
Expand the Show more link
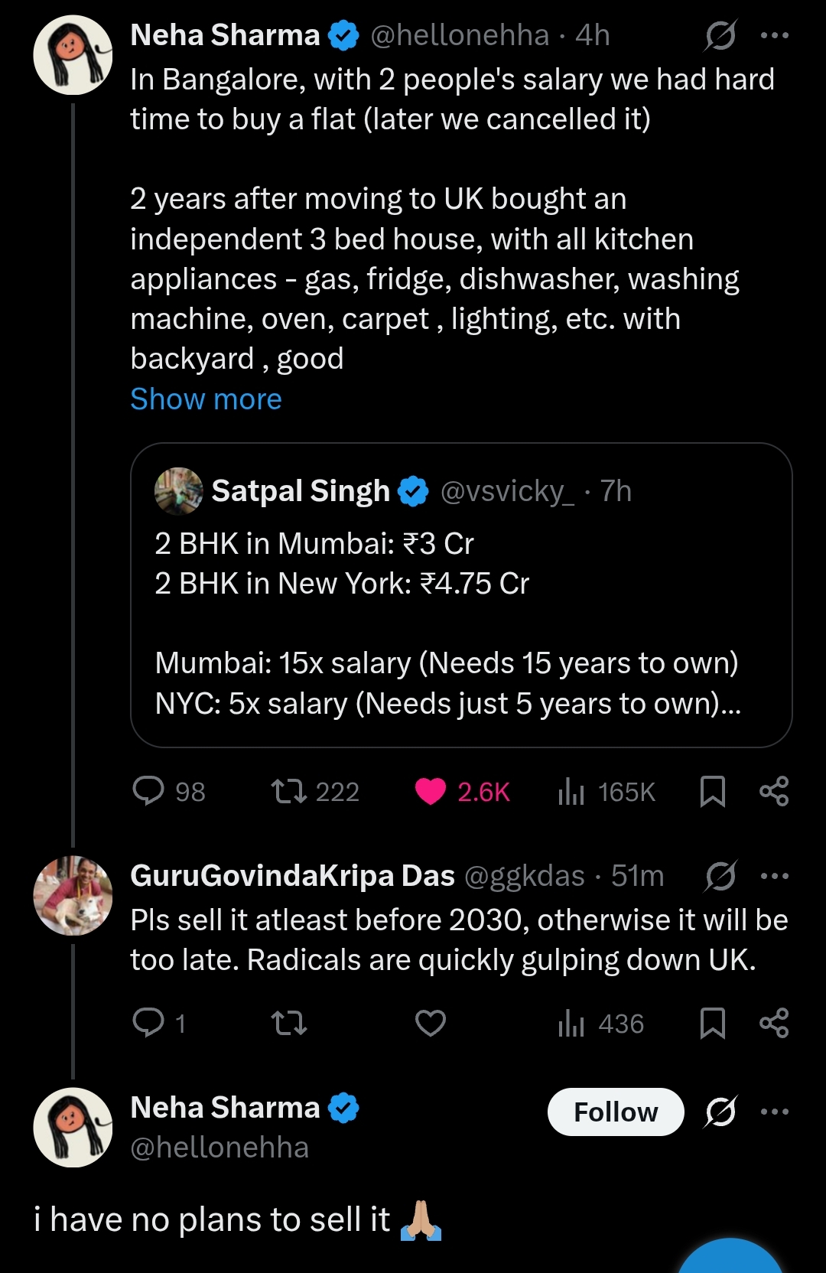click(206, 399)
